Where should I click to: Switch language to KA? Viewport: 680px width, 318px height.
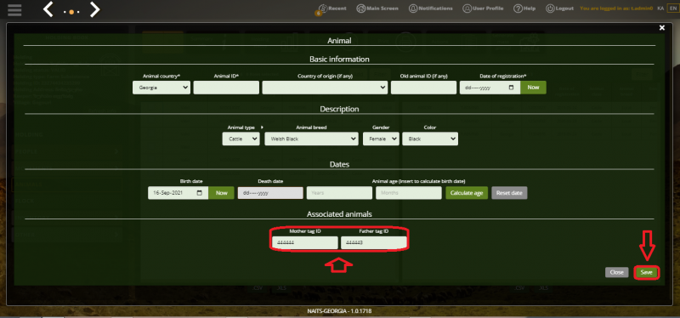click(x=660, y=9)
